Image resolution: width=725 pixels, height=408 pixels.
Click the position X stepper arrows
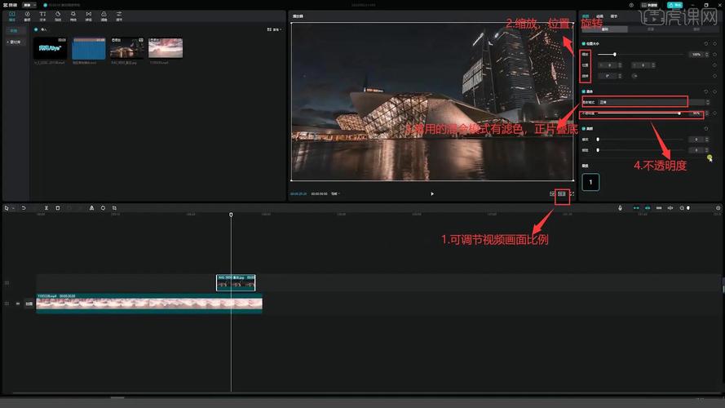[620, 65]
